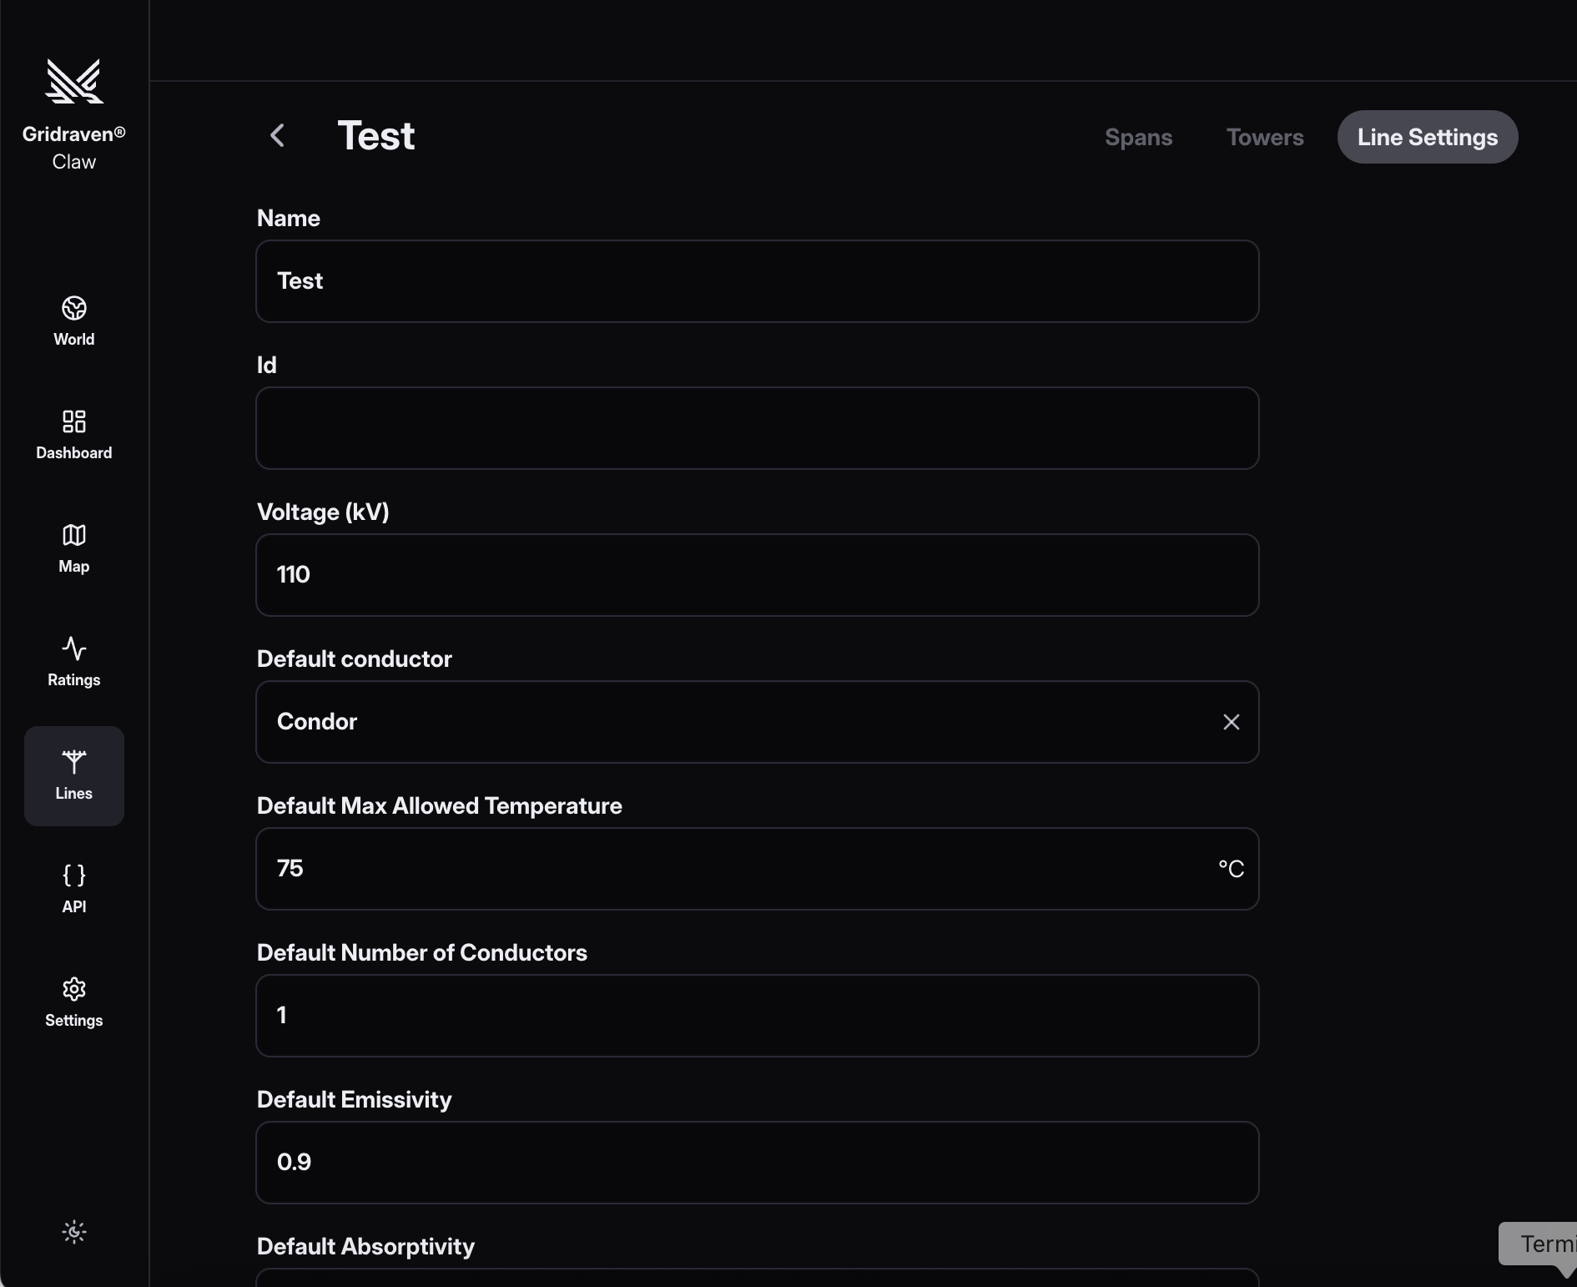1577x1287 pixels.
Task: Focus the empty Id field
Action: coord(757,428)
